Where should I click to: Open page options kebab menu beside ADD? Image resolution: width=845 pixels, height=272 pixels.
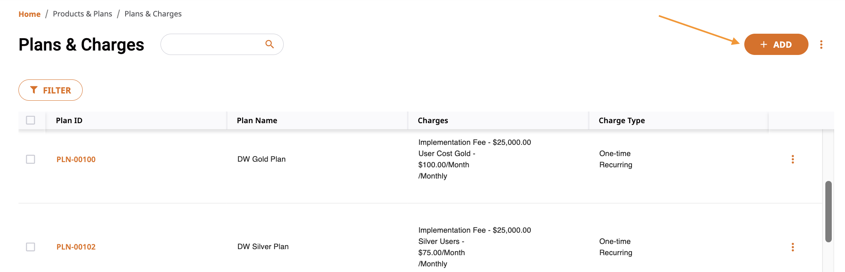click(x=821, y=45)
